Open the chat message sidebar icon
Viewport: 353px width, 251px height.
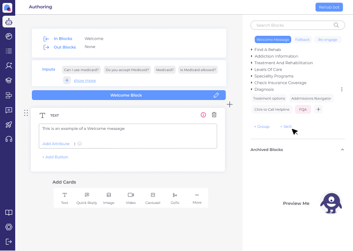(x=8, y=110)
